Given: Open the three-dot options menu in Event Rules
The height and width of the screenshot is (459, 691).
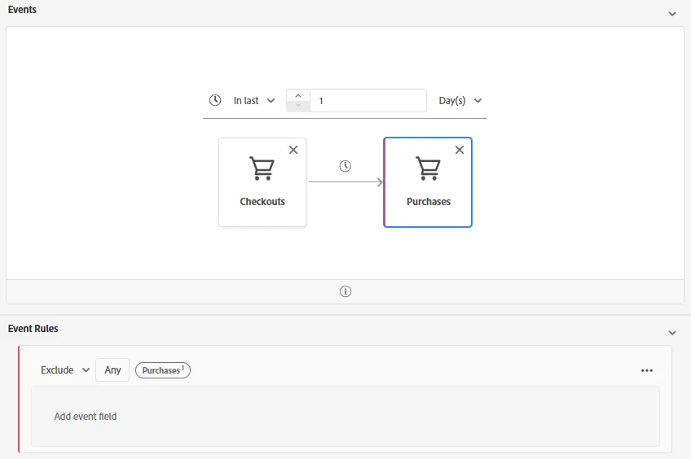Looking at the screenshot, I should tap(647, 370).
